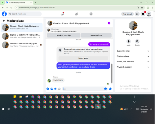Select the Messenger | Facebook tab

(19, 2)
